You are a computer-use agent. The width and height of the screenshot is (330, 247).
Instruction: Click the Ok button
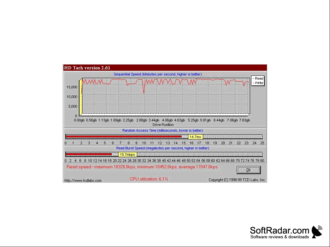(249, 170)
